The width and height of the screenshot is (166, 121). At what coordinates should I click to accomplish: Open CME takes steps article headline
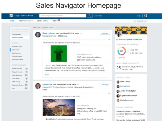[x=89, y=59]
